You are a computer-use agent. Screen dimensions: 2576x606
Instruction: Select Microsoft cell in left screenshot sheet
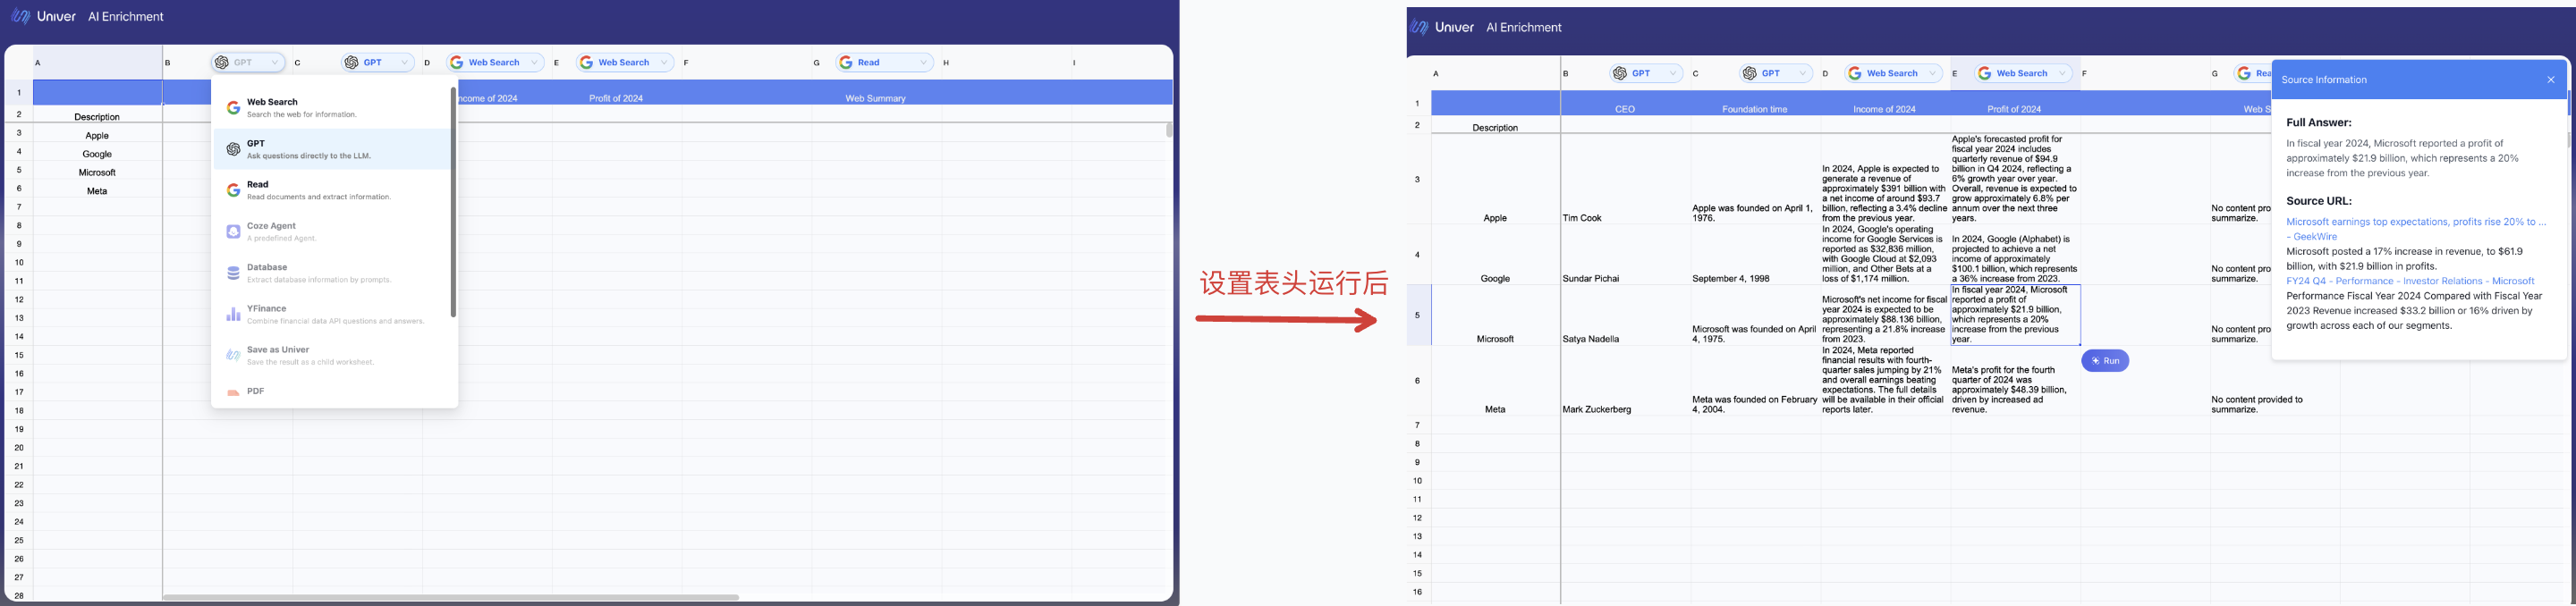coord(97,172)
